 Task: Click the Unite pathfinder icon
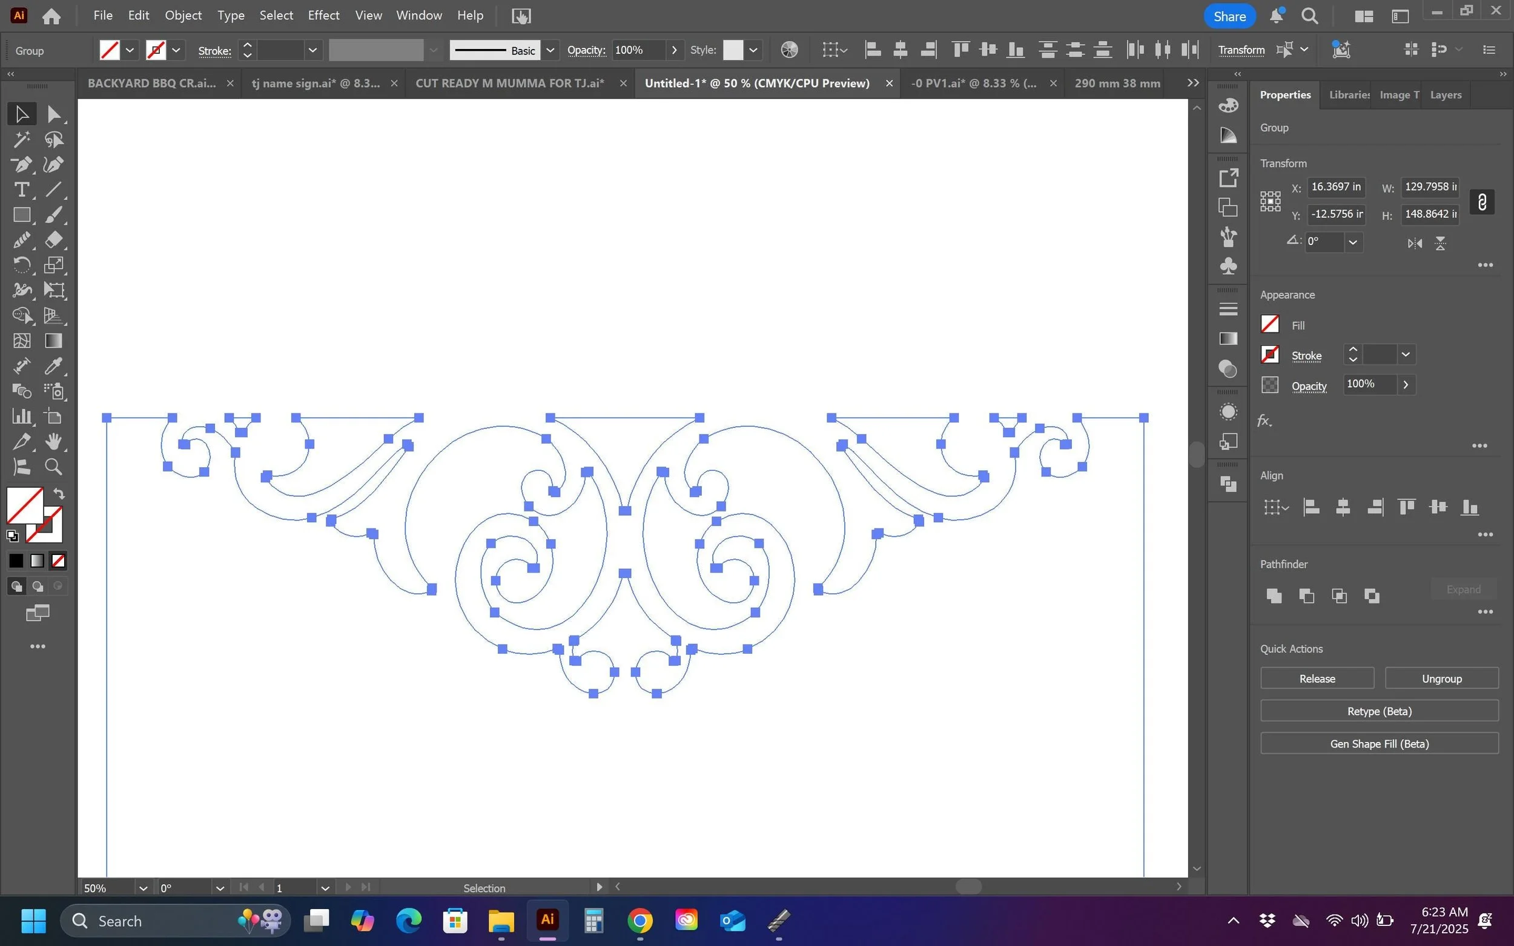pos(1274,596)
